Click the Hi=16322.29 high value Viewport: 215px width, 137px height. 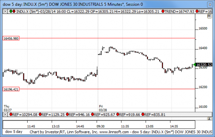[x=125, y=12]
